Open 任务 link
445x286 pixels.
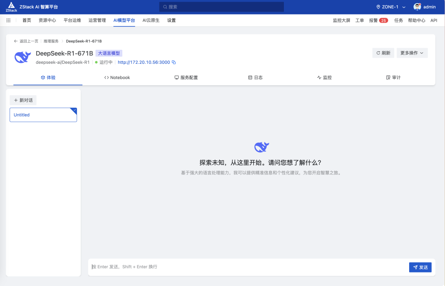pos(398,21)
